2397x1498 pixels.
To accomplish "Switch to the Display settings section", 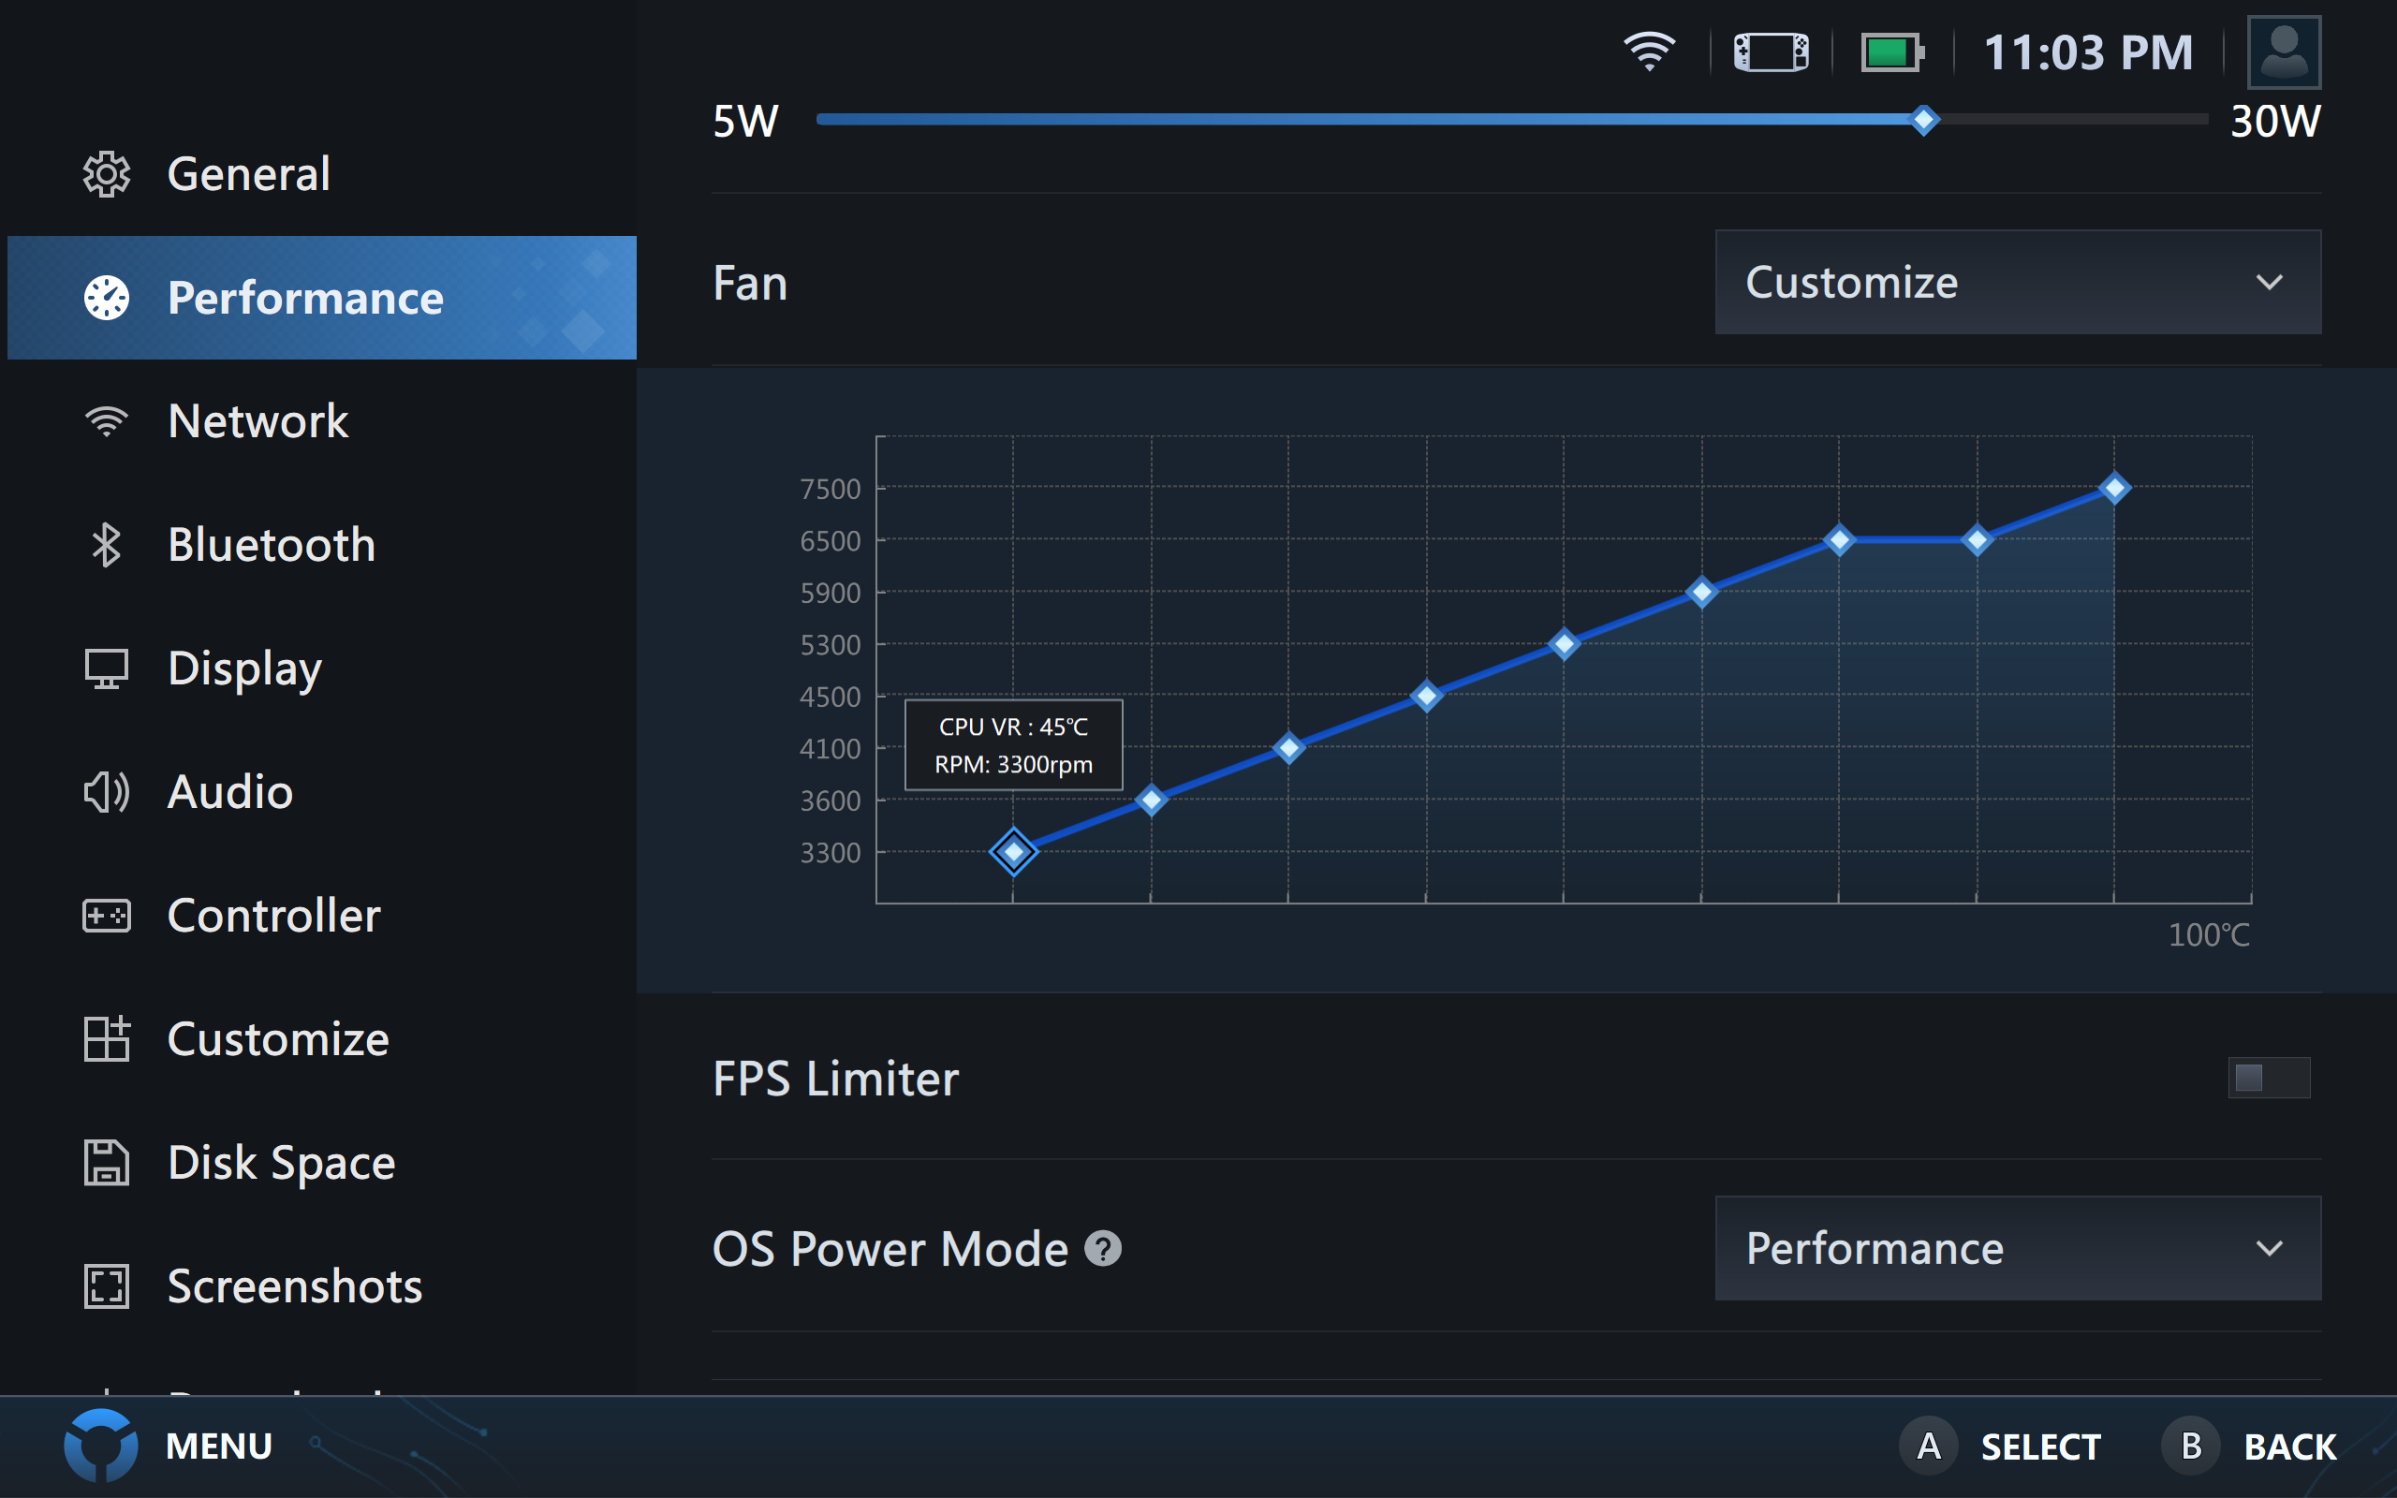I will click(x=244, y=668).
